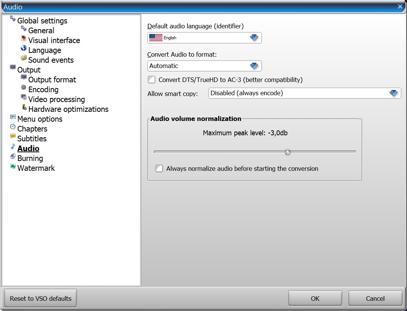Close the Audio dialog window

(x=400, y=6)
